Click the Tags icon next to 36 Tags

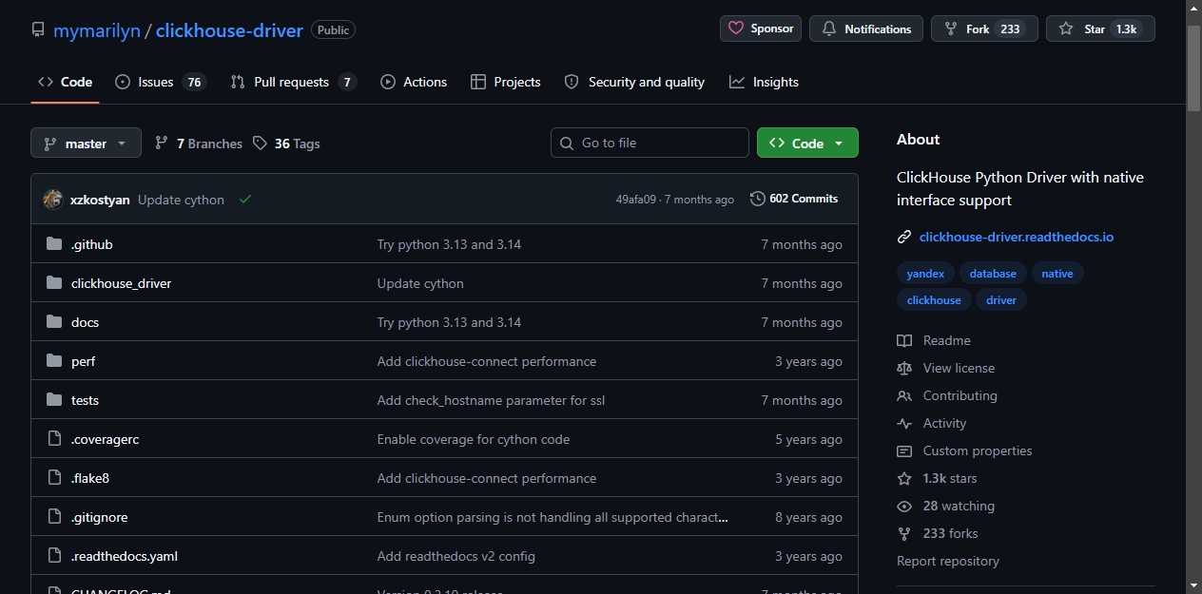click(261, 144)
